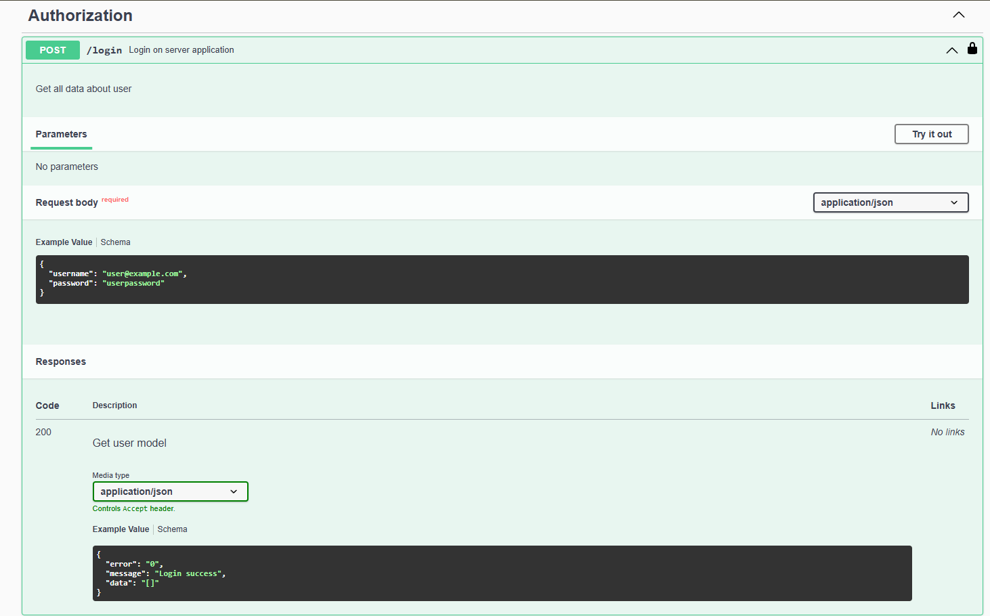Open the request body content type dropdown
Viewport: 990px width, 616px height.
click(890, 202)
